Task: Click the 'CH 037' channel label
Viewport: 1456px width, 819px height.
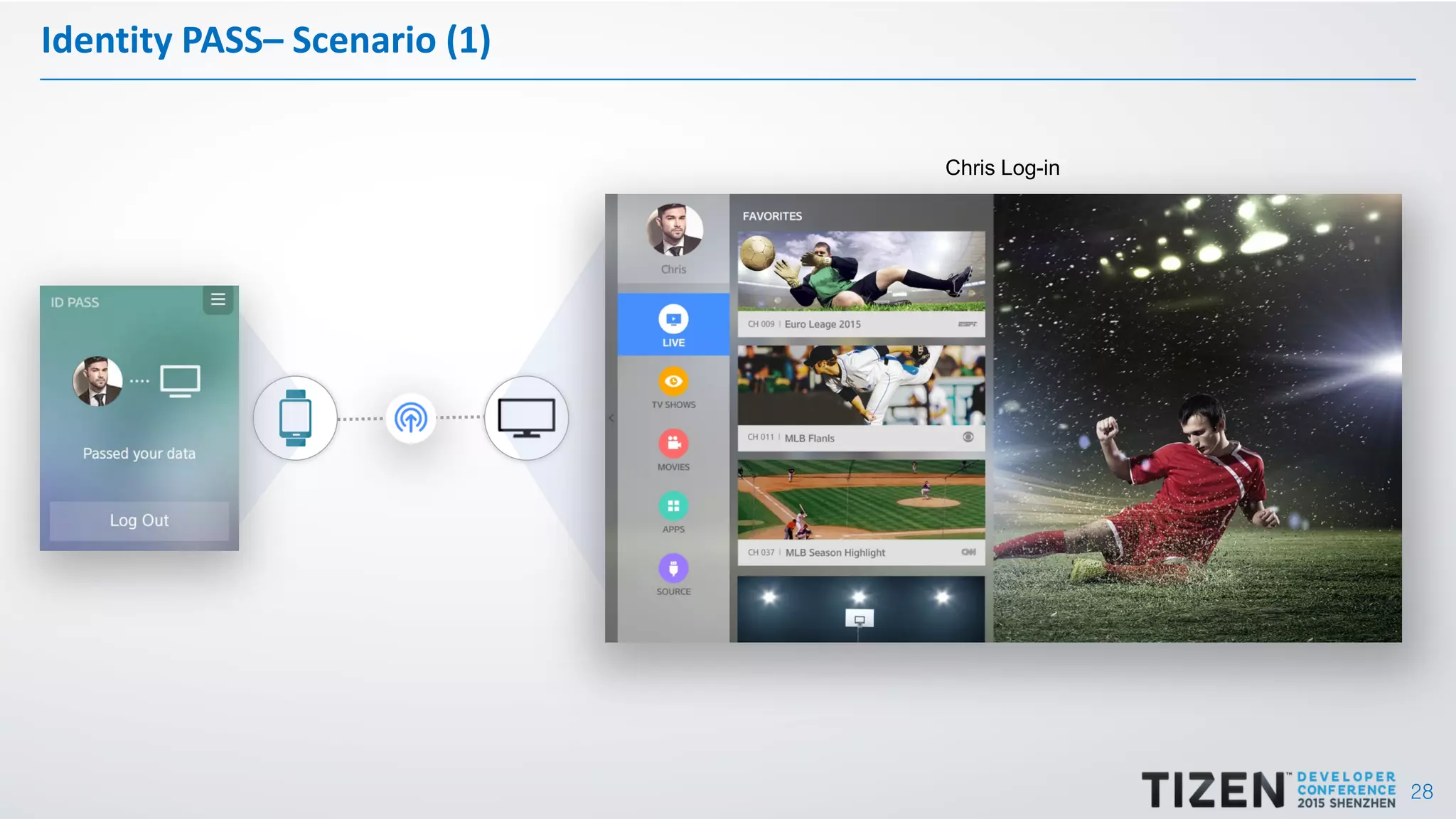Action: (x=761, y=552)
